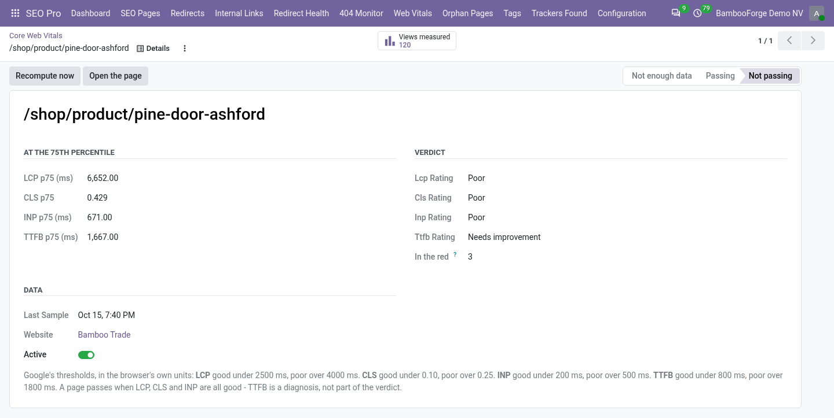The height and width of the screenshot is (418, 834).
Task: Open the Views measured chart button
Action: pyautogui.click(x=417, y=41)
